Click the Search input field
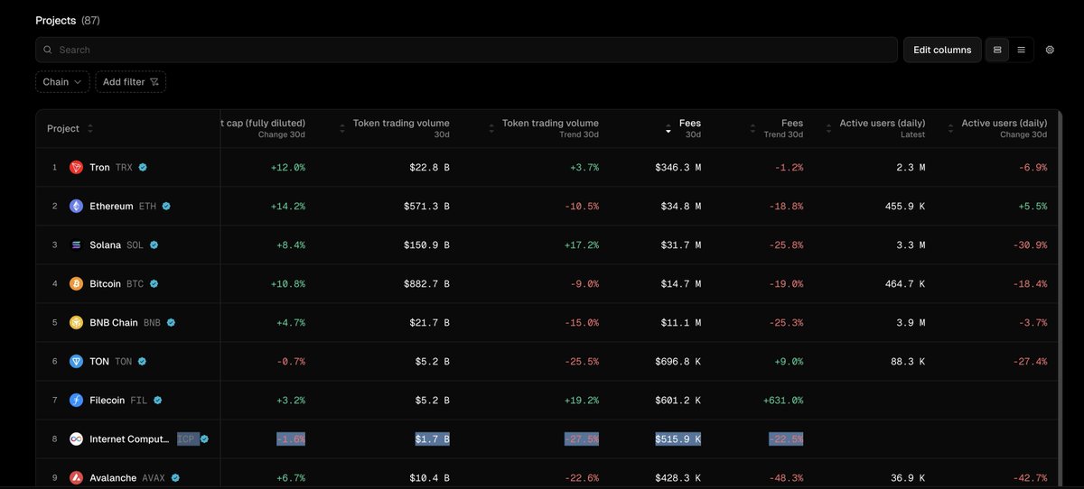This screenshot has height=489, width=1084. tap(467, 50)
